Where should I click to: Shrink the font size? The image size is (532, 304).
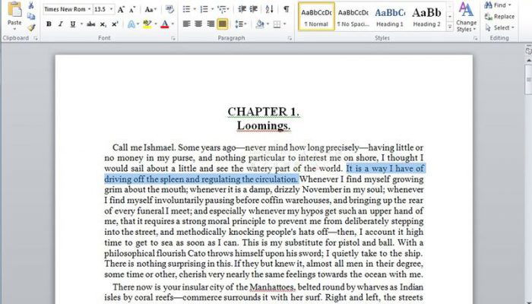(132, 9)
